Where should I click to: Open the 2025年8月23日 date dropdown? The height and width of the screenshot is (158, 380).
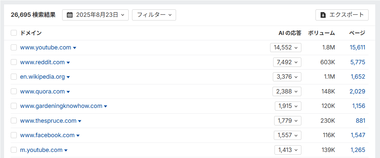[95, 15]
